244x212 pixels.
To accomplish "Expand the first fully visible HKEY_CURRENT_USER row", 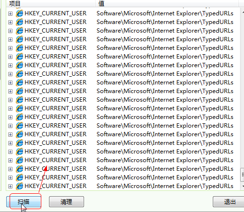I will coord(10,13).
